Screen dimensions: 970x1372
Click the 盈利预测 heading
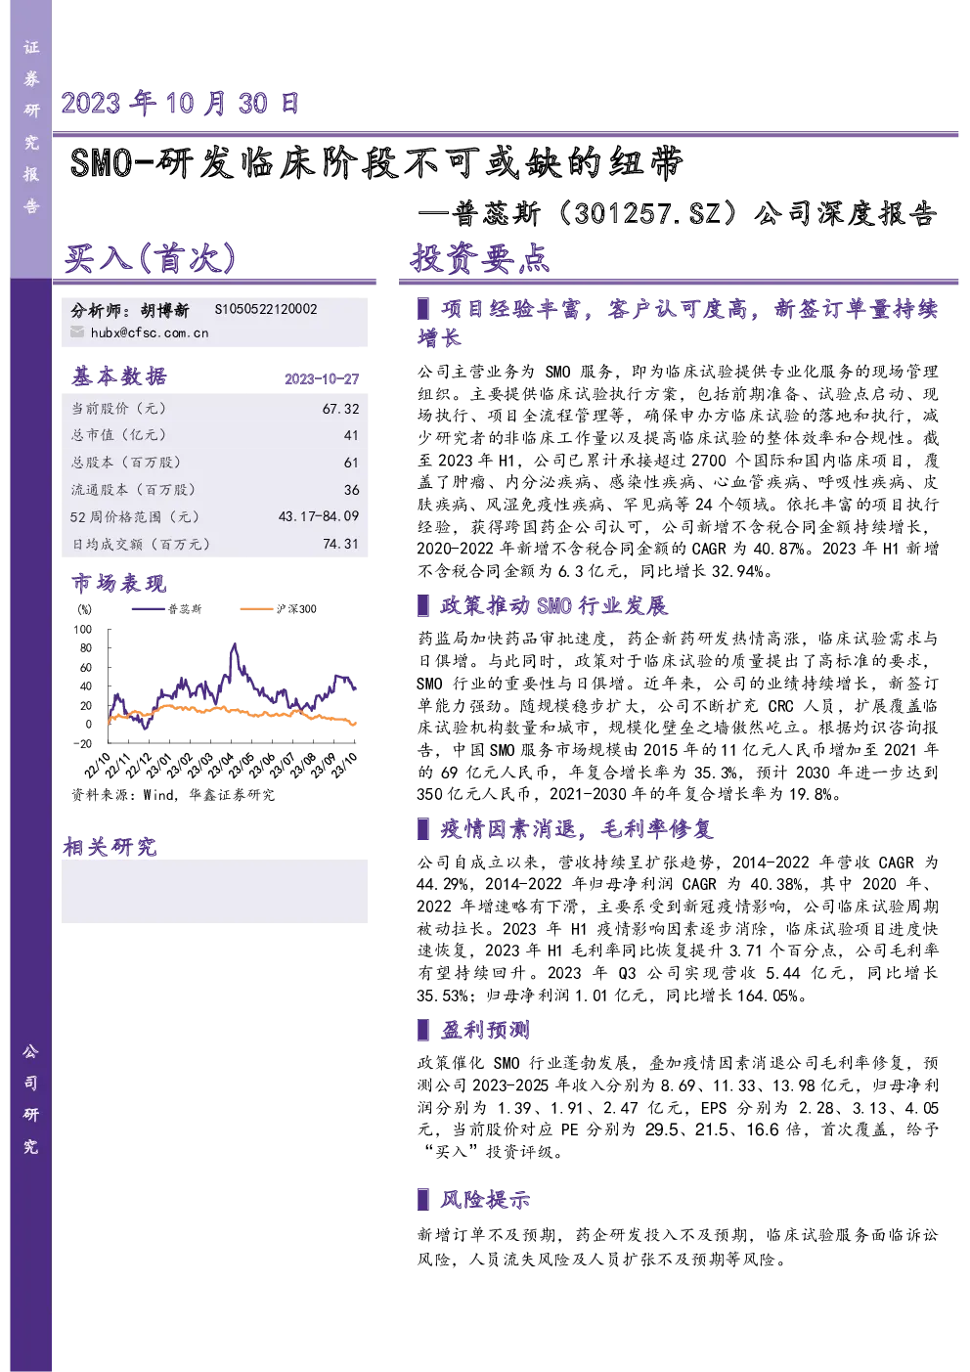click(485, 1030)
